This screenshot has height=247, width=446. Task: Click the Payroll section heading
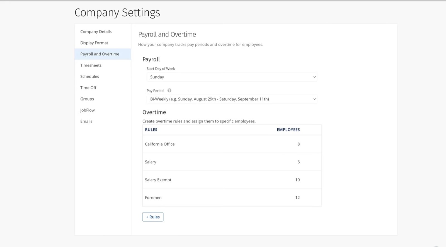pyautogui.click(x=151, y=59)
